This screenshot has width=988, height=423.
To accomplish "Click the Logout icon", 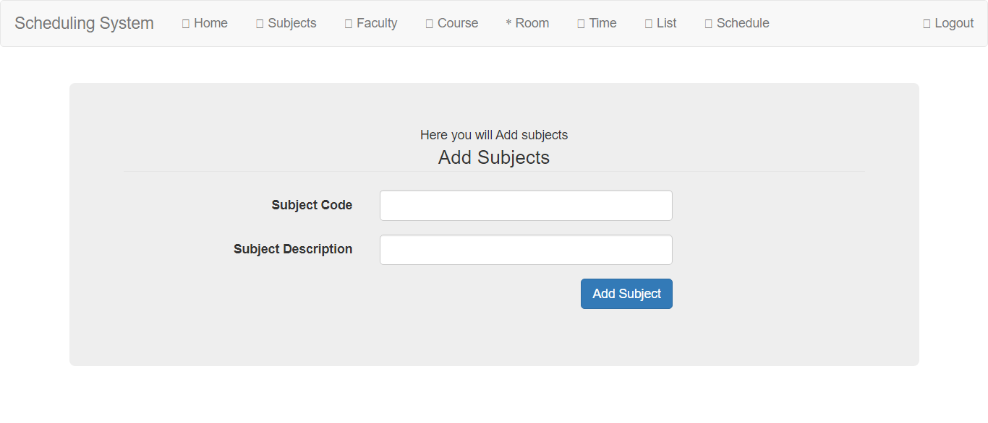I will pyautogui.click(x=927, y=24).
